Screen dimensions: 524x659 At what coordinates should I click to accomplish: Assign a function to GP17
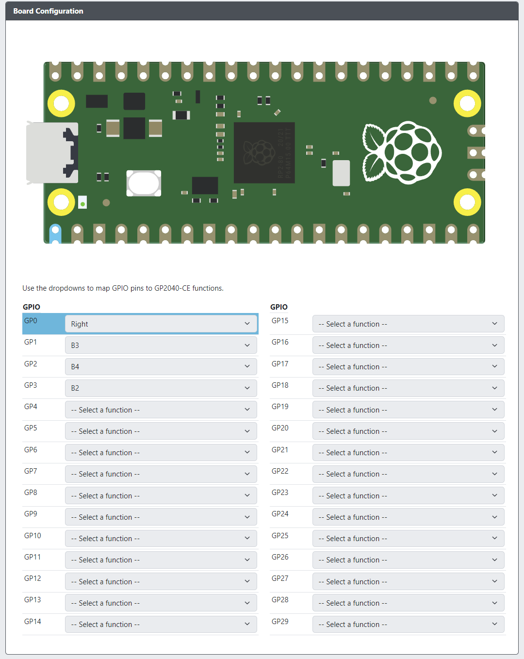click(x=409, y=366)
